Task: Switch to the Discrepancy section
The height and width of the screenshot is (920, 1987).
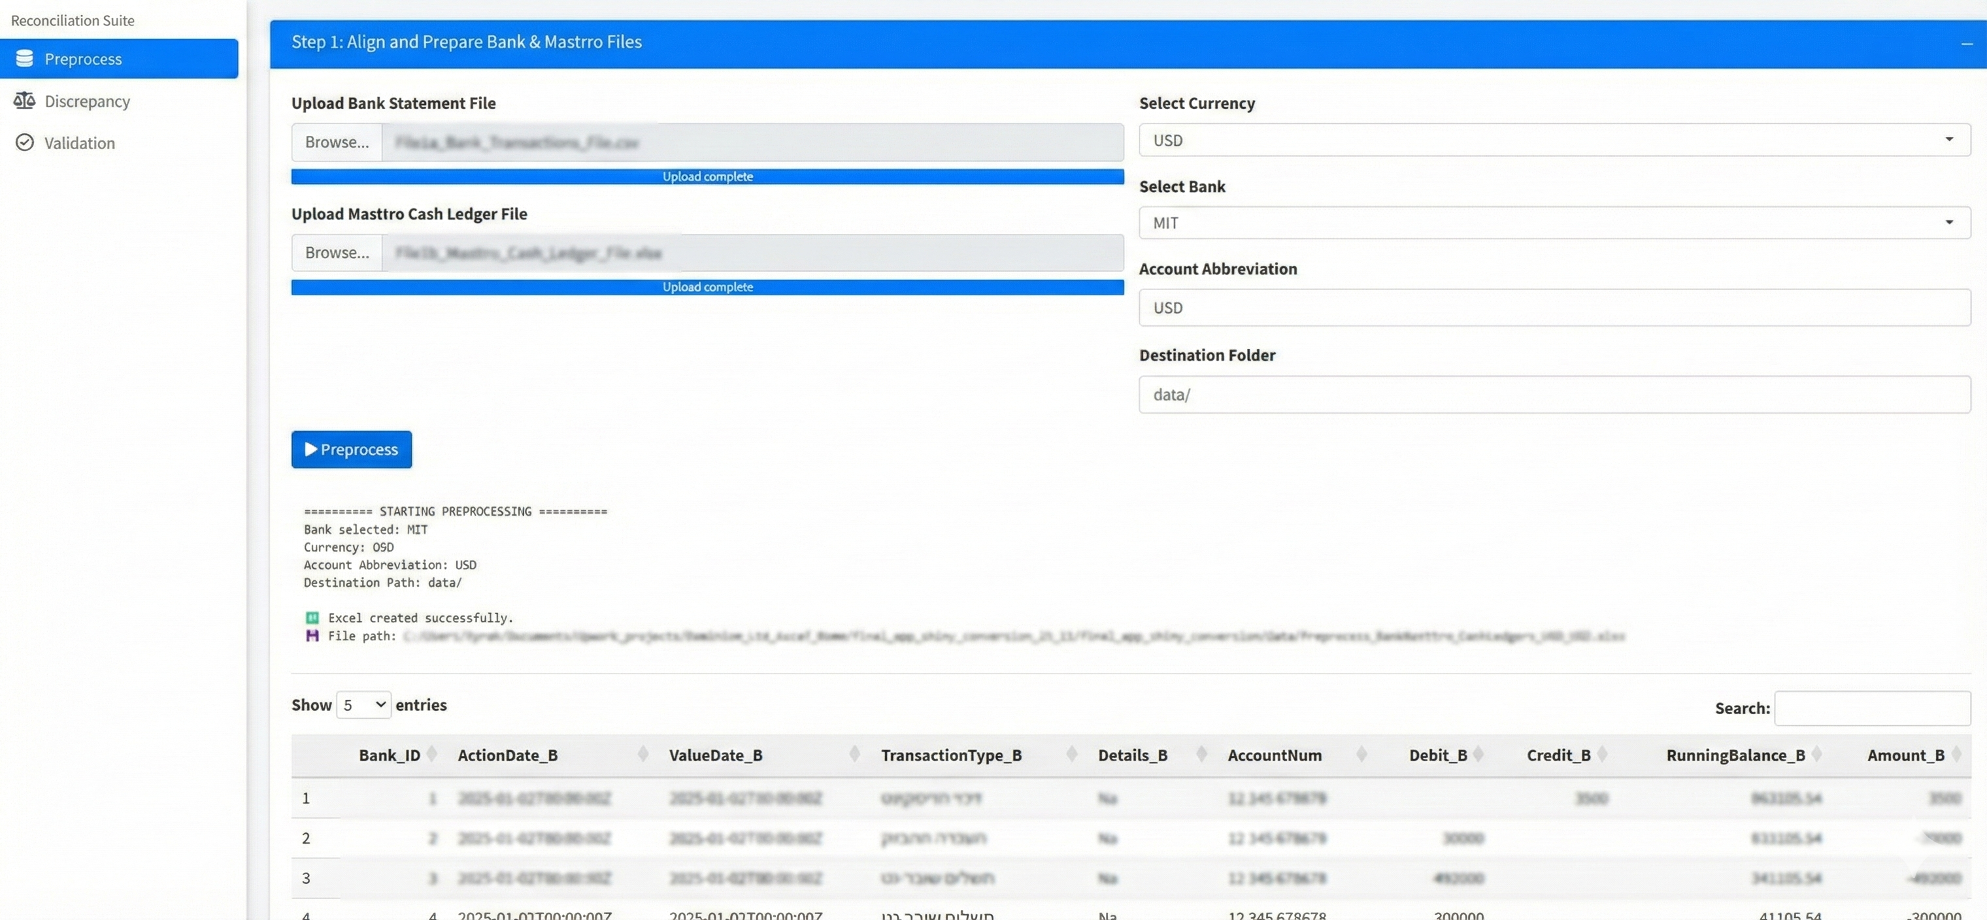Action: coord(87,100)
